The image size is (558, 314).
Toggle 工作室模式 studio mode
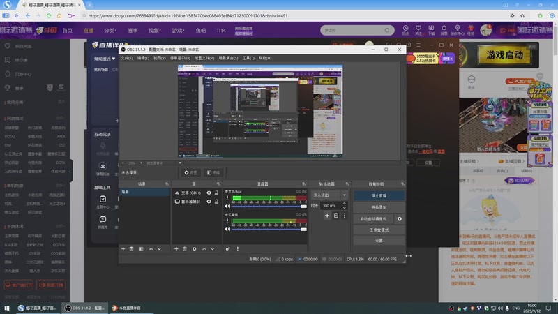[379, 230]
